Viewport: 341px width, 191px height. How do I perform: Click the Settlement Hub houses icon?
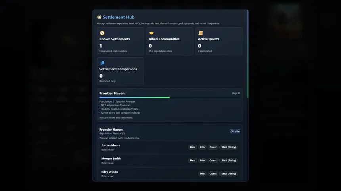click(99, 17)
